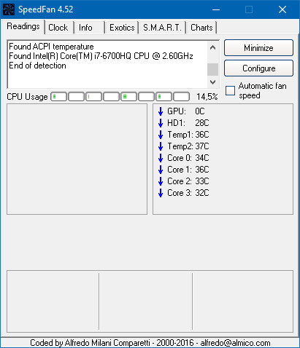Screen dimensions: 300x348
Task: Select the Temp2: 37C reading
Action: click(x=188, y=146)
